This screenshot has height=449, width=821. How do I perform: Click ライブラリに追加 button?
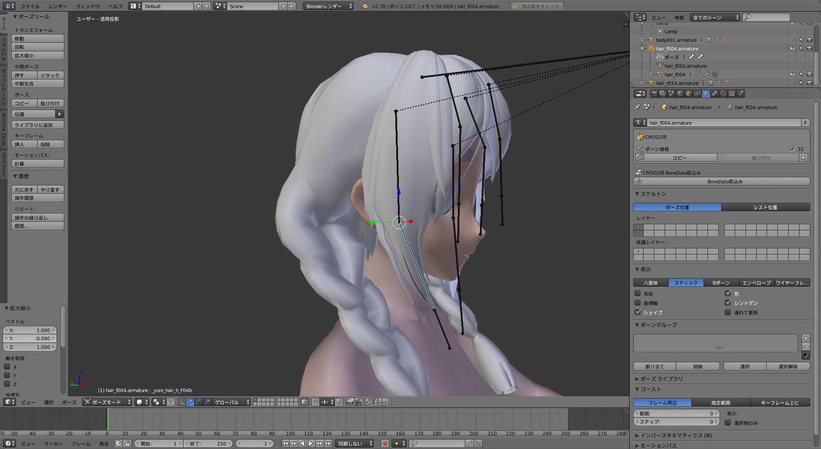coord(38,125)
